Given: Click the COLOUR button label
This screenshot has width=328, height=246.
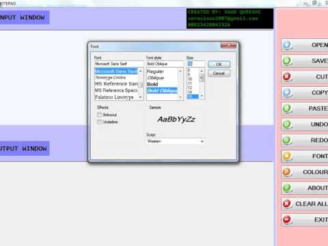Looking at the screenshot, I should pos(316,172).
